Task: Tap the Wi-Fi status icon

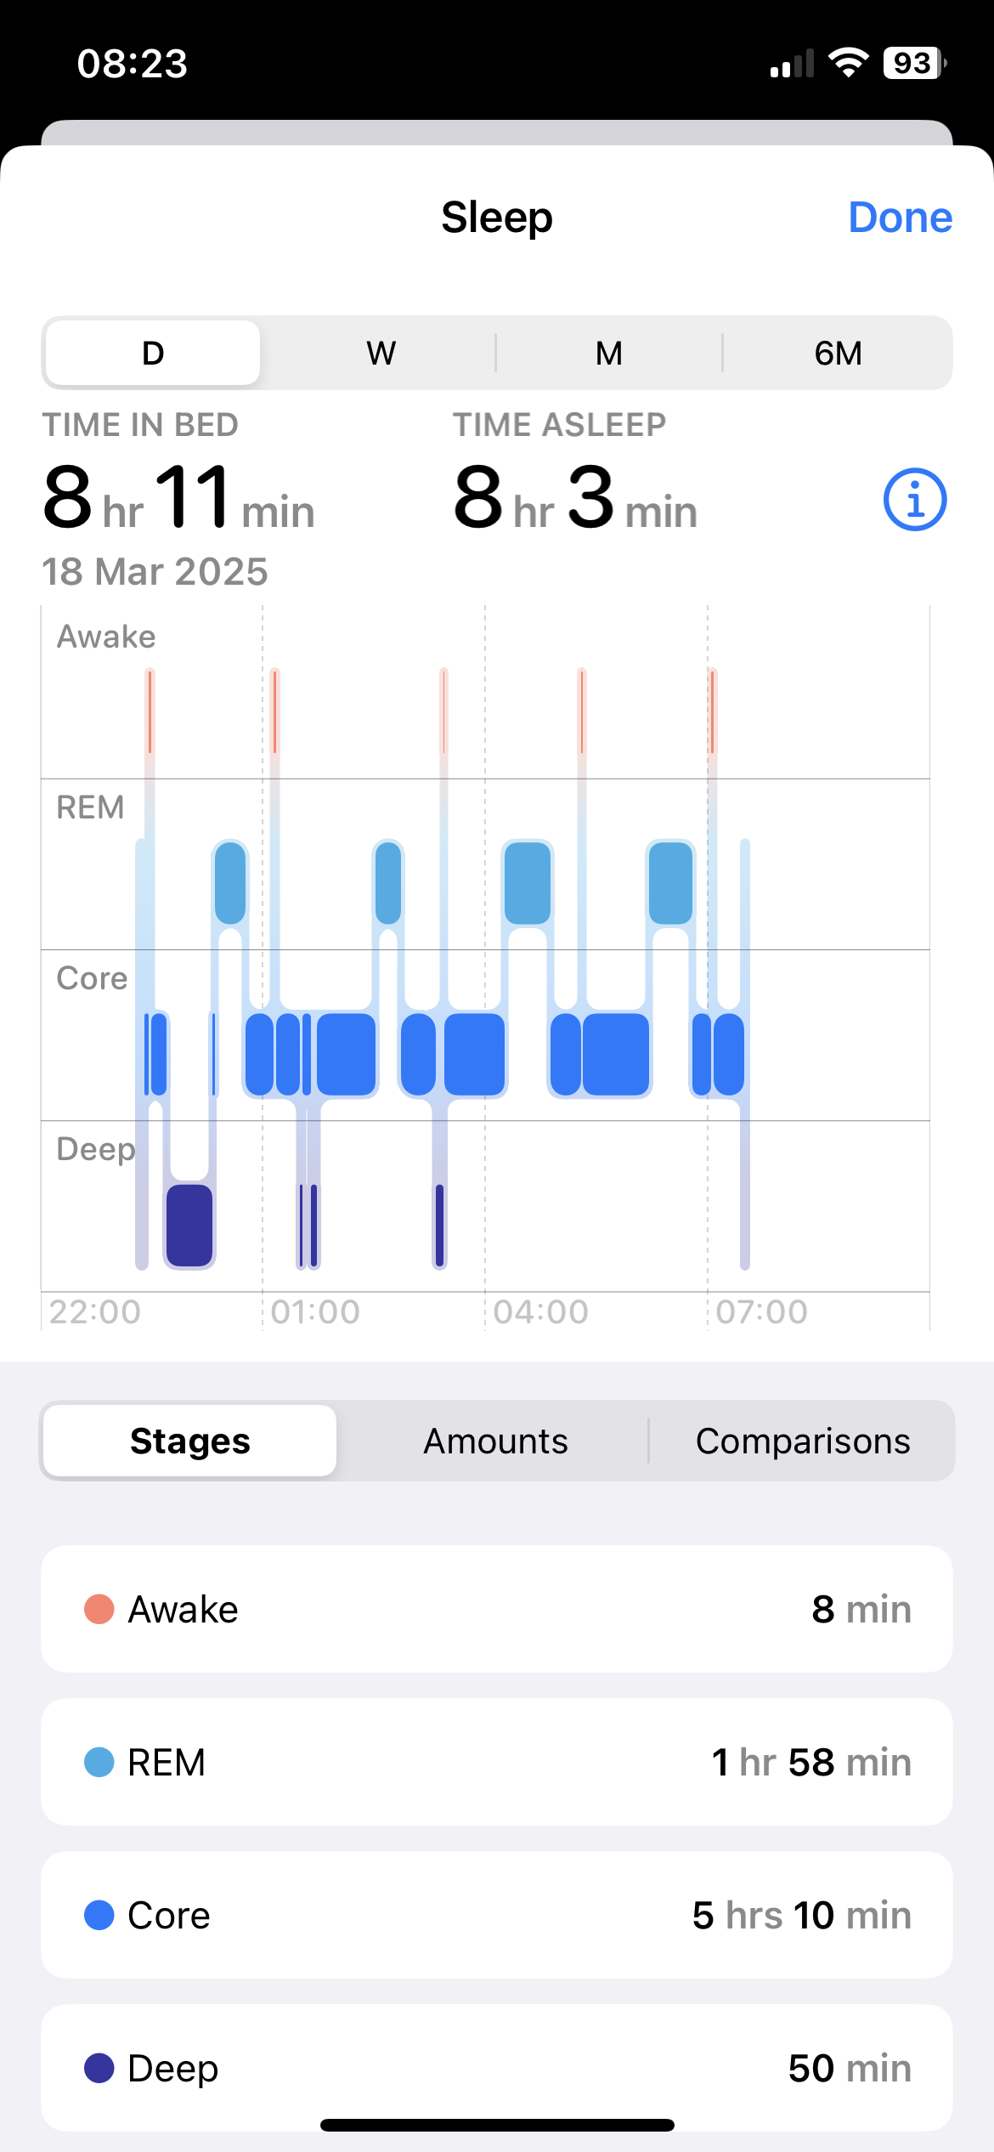Action: point(848,63)
